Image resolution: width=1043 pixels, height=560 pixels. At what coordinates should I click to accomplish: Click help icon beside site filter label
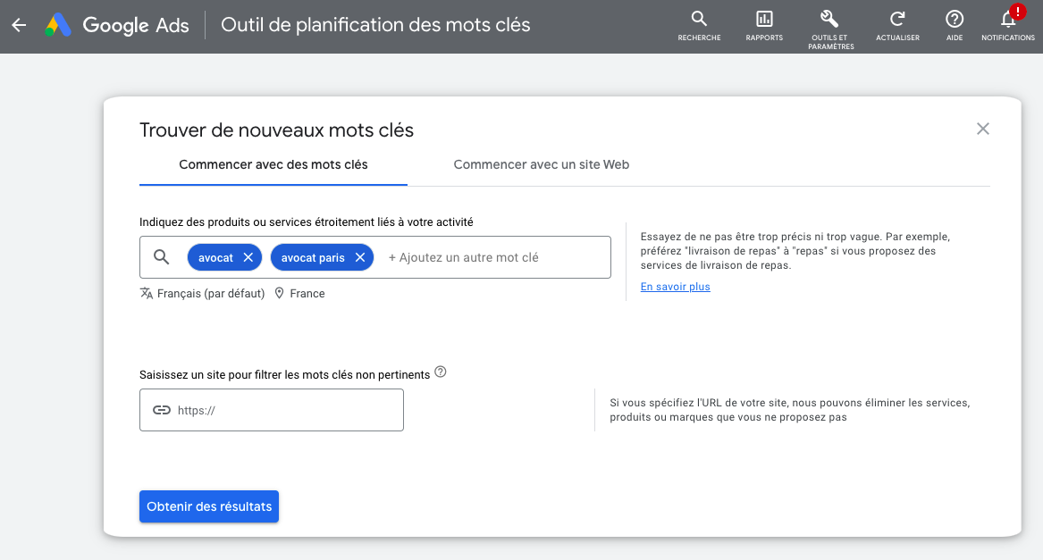pos(440,372)
